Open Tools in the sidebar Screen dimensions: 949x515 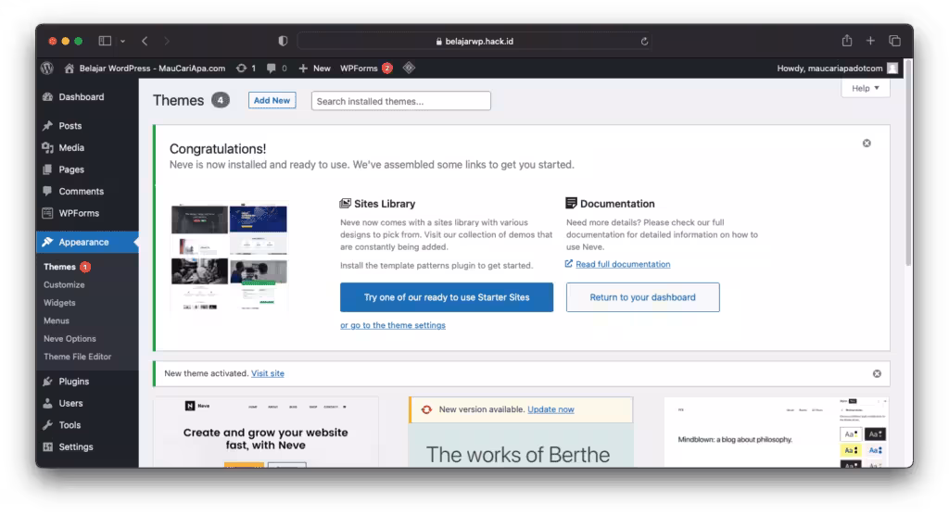87,425
